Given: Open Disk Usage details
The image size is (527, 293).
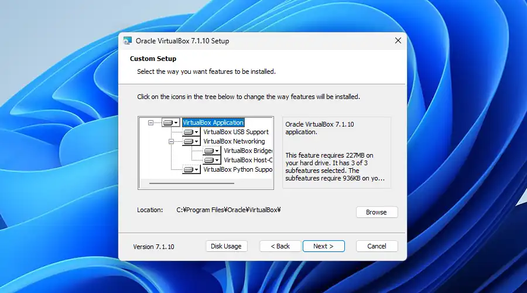Looking at the screenshot, I should click(x=226, y=246).
